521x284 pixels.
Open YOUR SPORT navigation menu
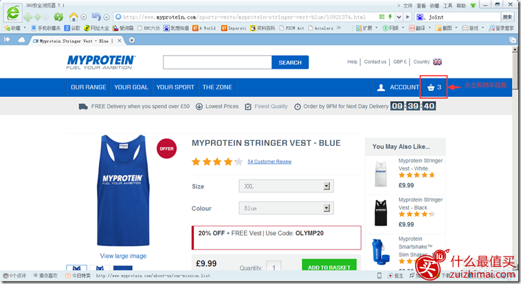[175, 87]
